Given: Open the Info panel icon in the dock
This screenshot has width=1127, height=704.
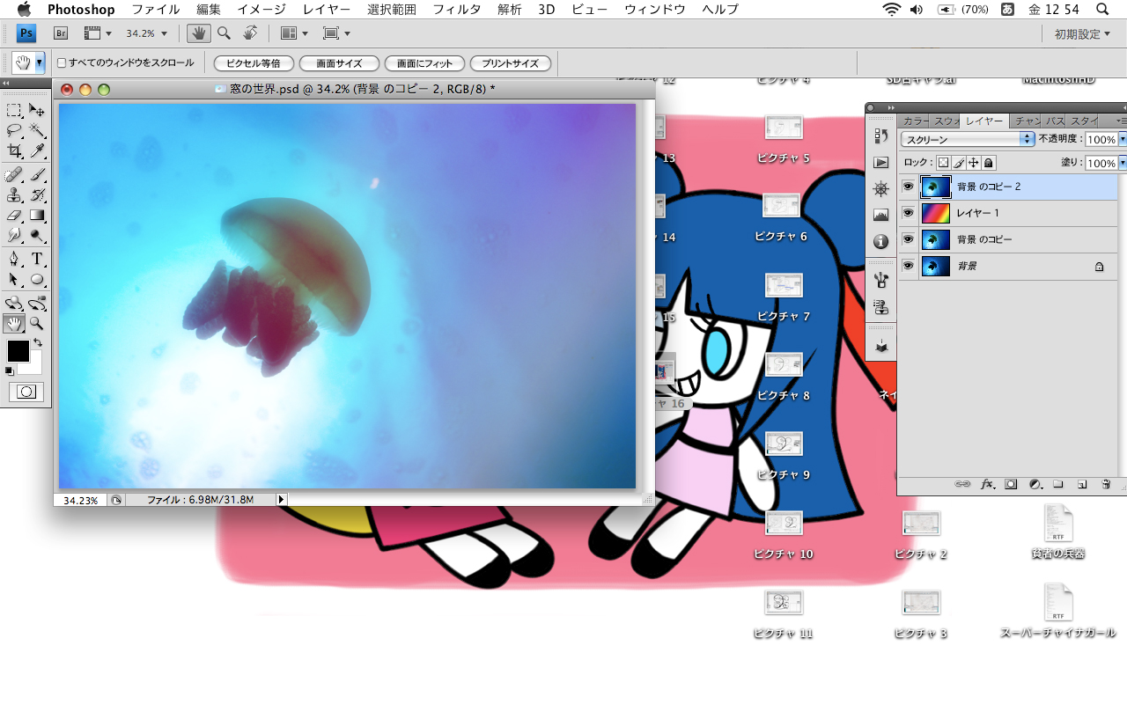Looking at the screenshot, I should click(x=880, y=242).
